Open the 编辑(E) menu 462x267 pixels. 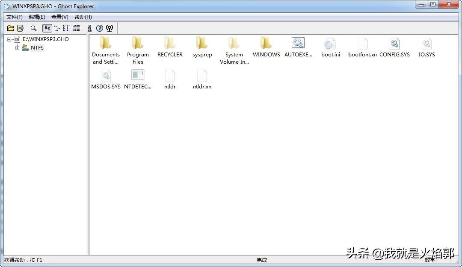coord(37,17)
